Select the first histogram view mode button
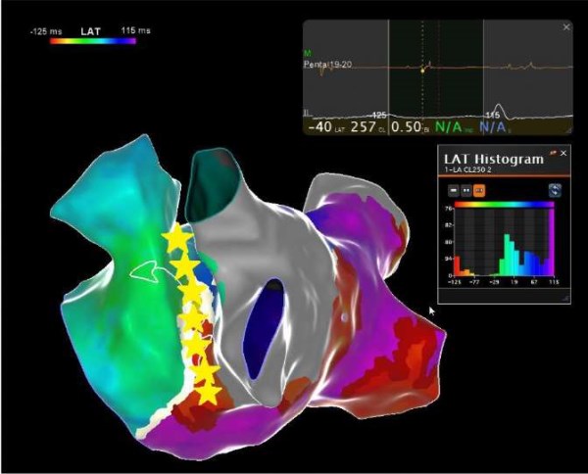 point(456,191)
